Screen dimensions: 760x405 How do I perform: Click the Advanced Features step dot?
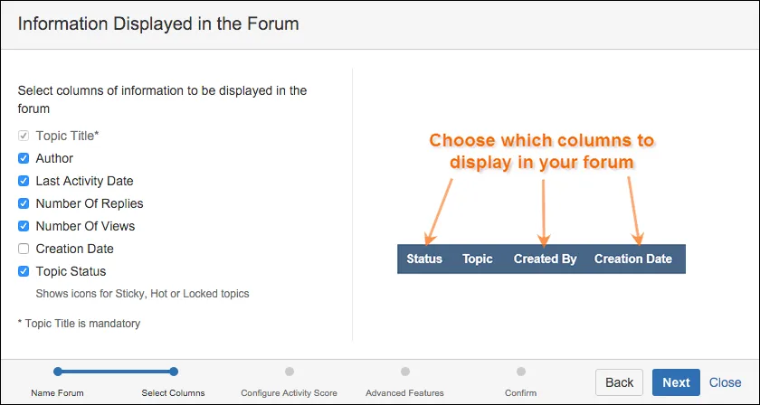(x=405, y=372)
